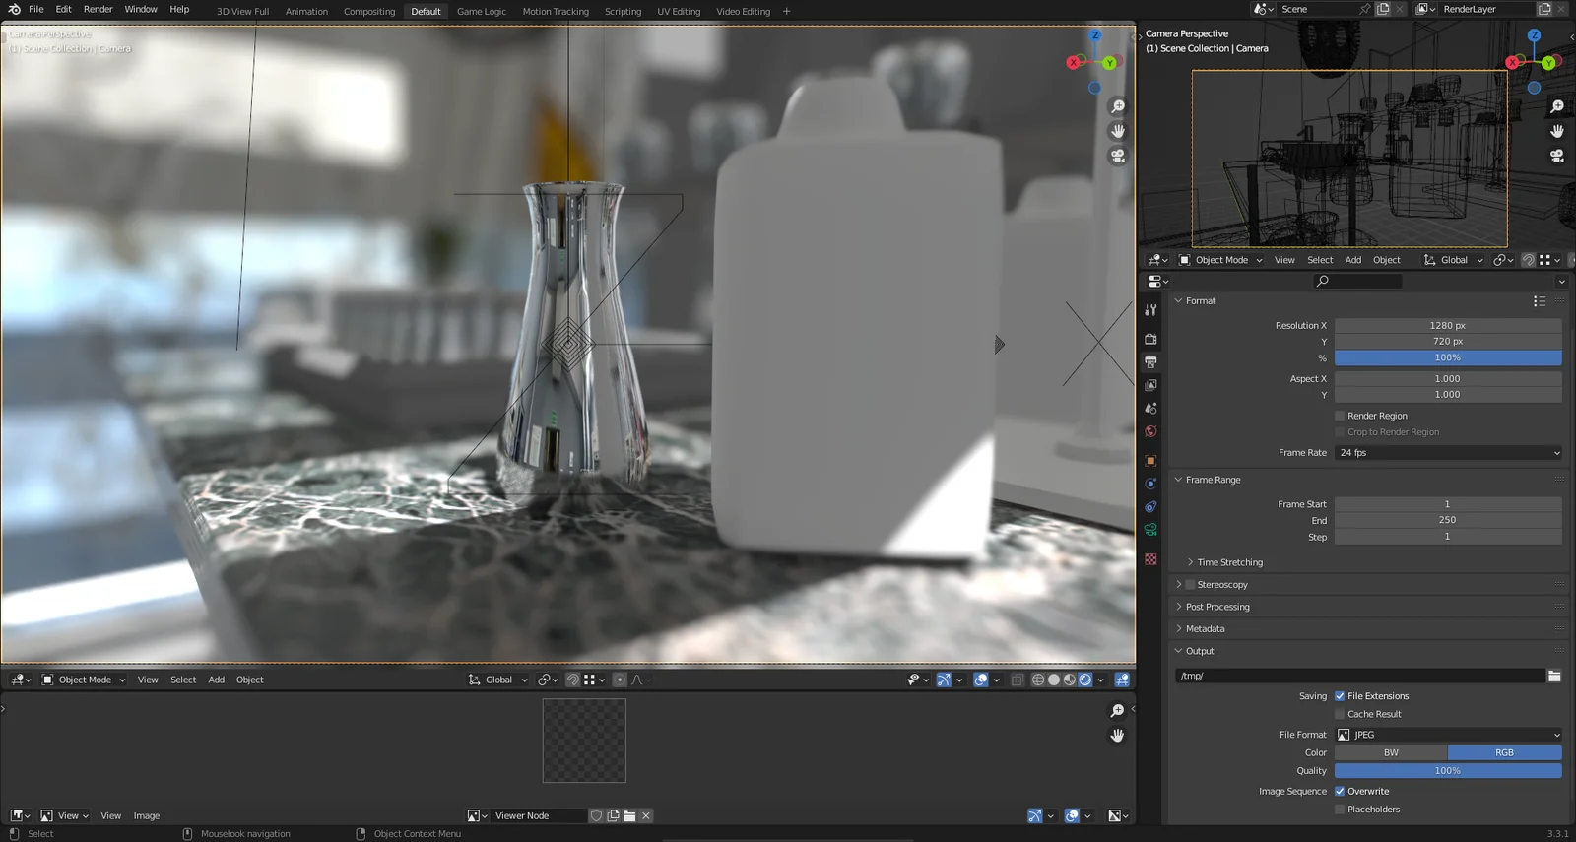
Task: Open the Render menu in top bar
Action: pos(98,9)
